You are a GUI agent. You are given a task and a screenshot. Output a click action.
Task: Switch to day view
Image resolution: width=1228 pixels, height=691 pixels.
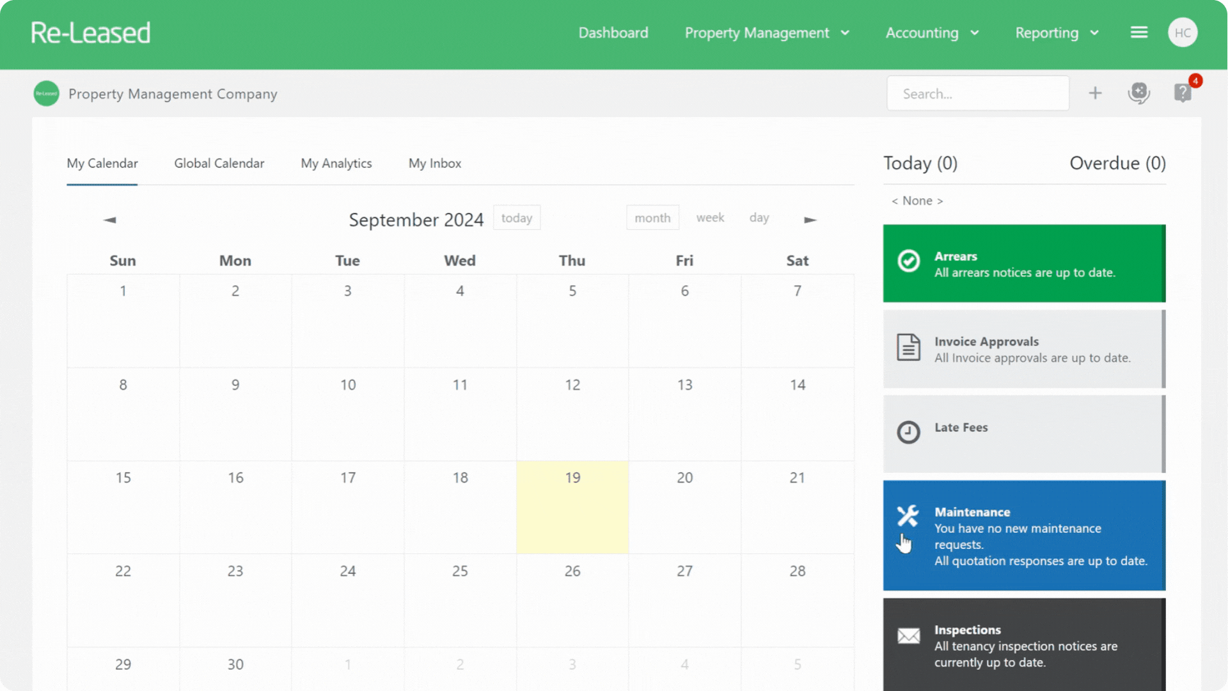pyautogui.click(x=759, y=218)
